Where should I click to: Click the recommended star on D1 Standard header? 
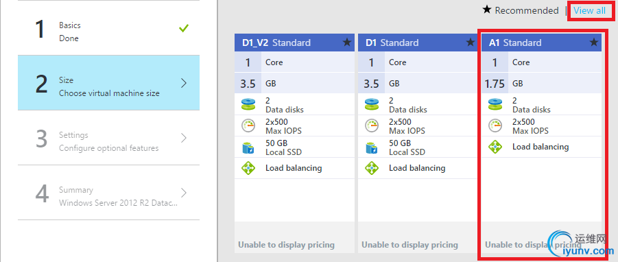pos(471,42)
